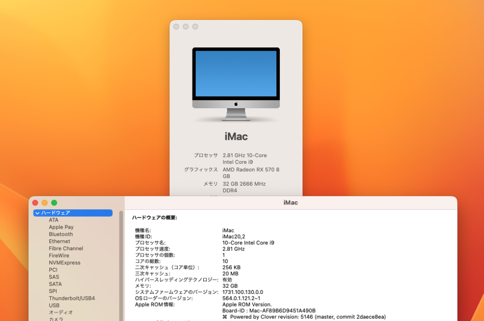Maximize System Information with the green button
Image resolution: width=484 pixels, height=321 pixels.
coord(54,203)
